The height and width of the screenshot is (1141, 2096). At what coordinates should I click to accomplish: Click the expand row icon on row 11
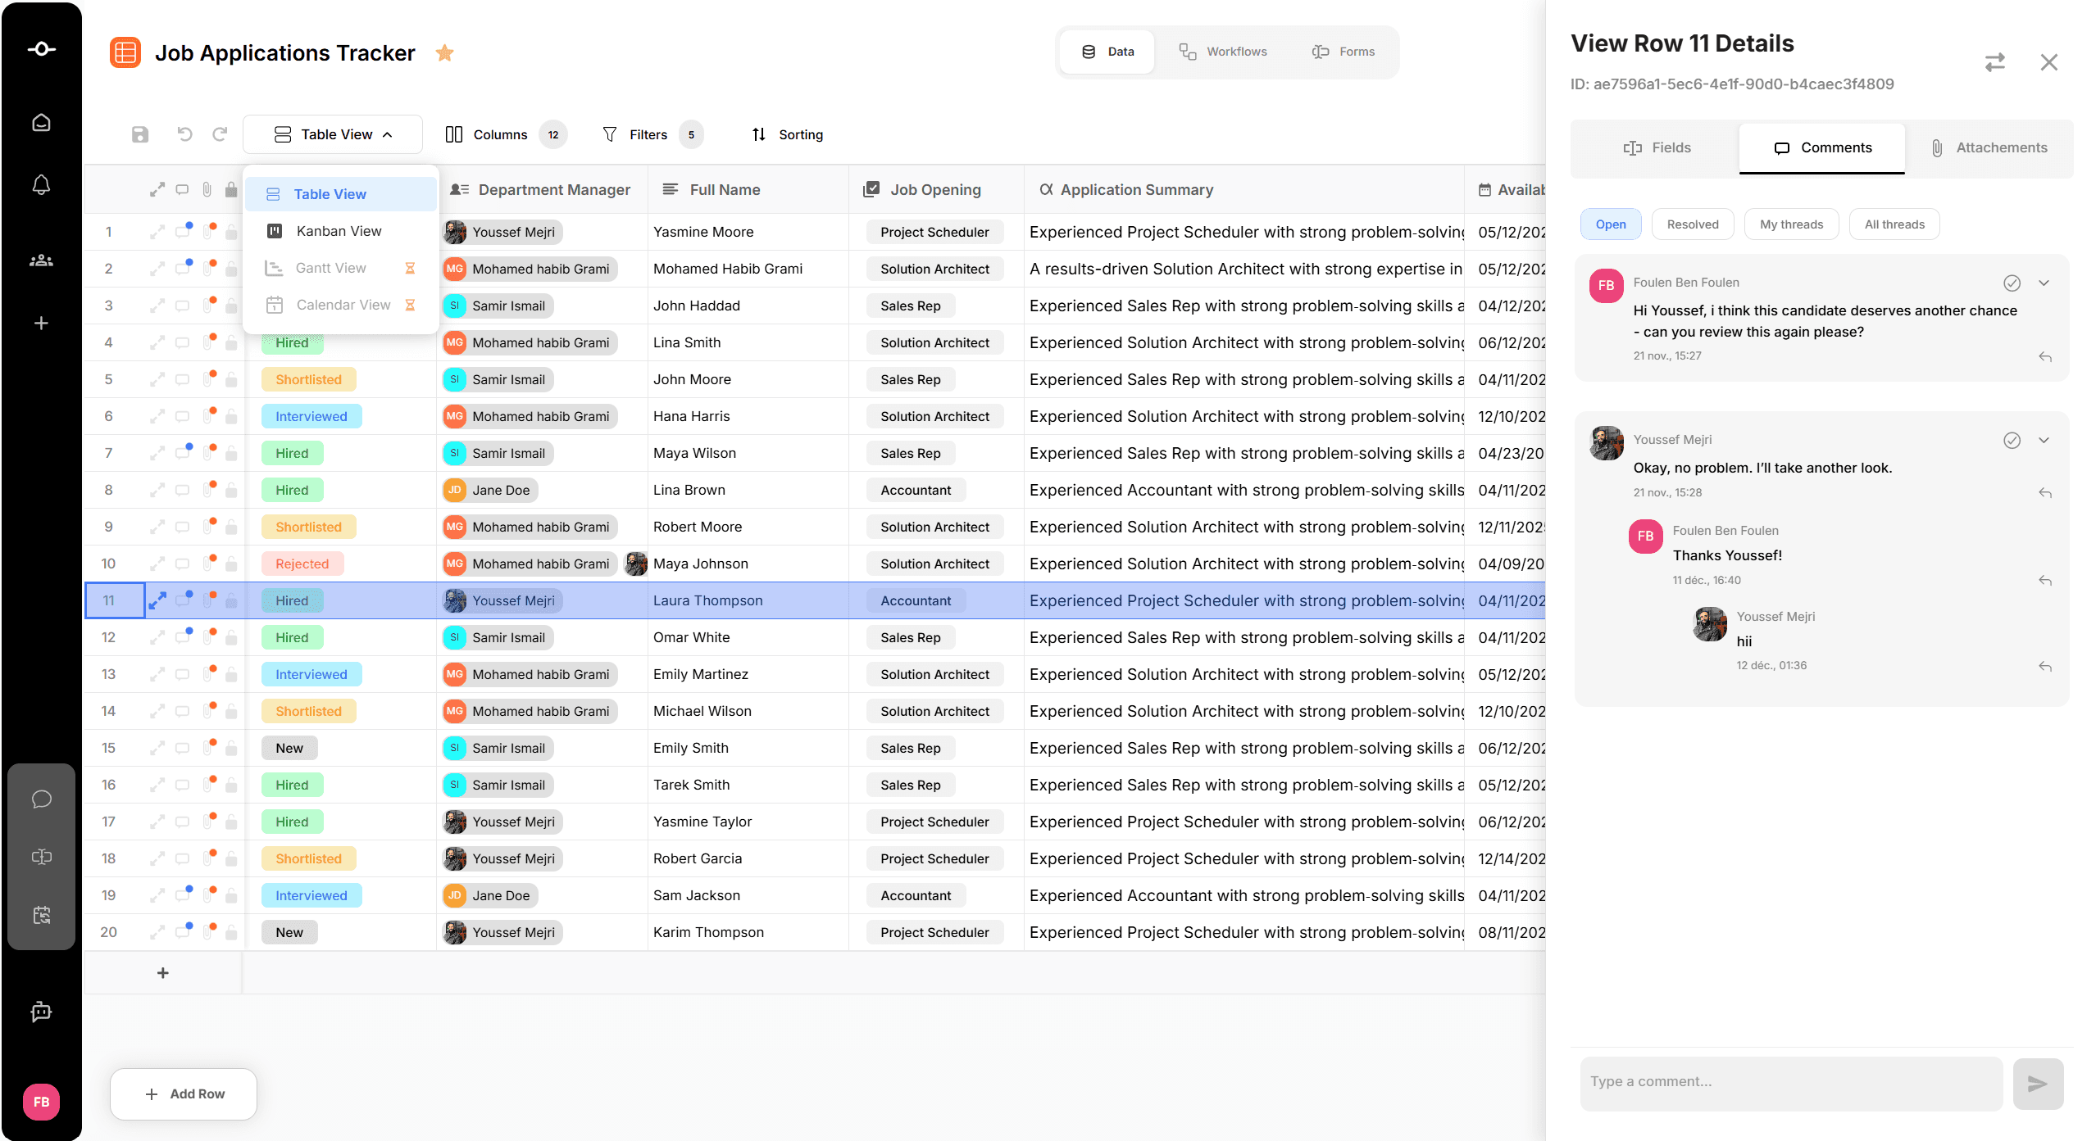point(157,600)
